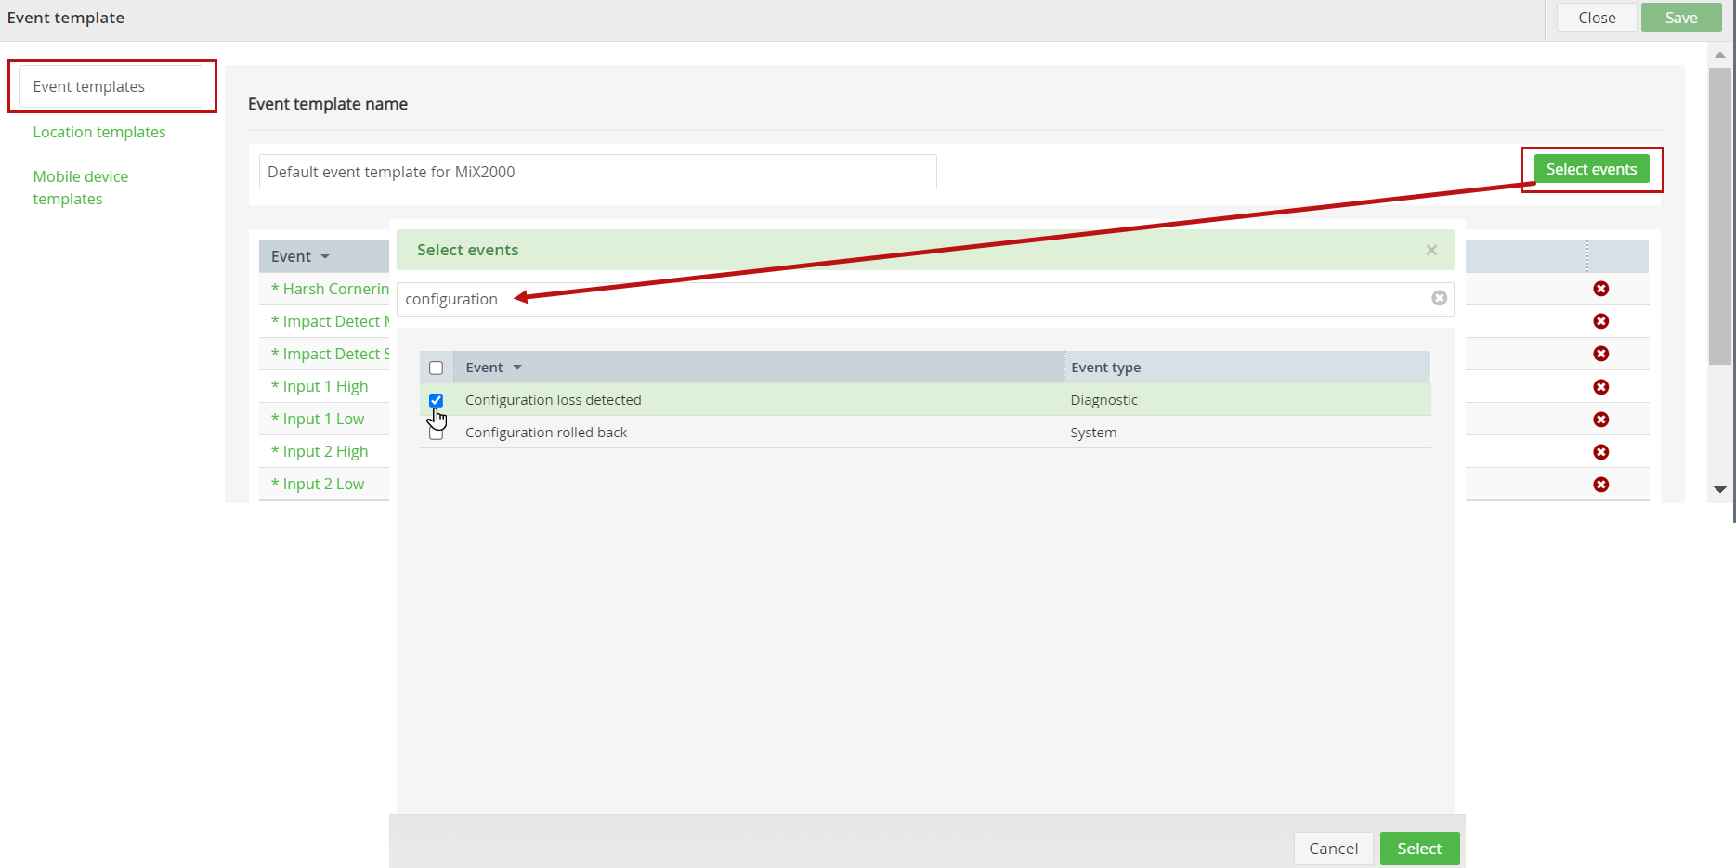Viewport: 1736px width, 868px height.
Task: Click the Configuration loss detected text
Action: coord(554,400)
